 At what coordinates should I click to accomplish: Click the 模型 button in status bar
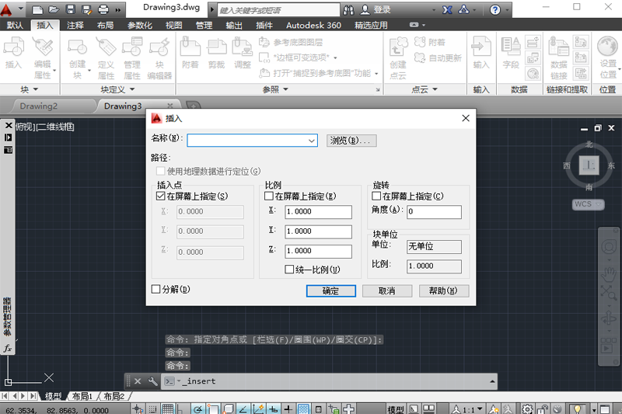point(395,409)
